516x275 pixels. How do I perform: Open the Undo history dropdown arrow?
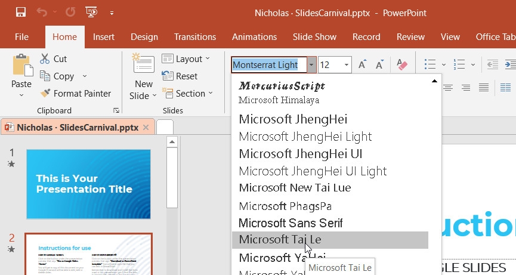[x=55, y=13]
